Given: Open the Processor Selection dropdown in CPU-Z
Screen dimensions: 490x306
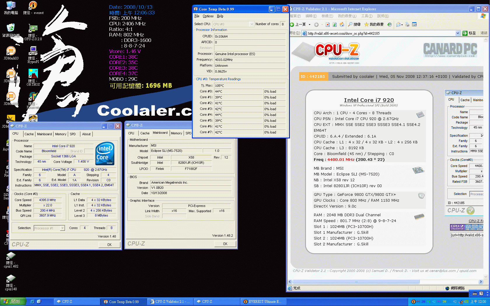Looking at the screenshot, I should [62, 228].
